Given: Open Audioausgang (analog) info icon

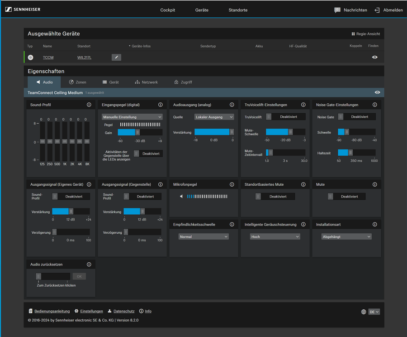Looking at the screenshot, I should 232,105.
